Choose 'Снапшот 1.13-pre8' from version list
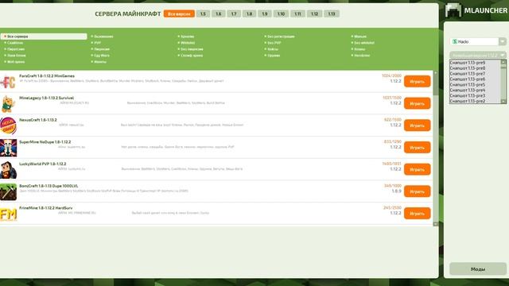 (476, 68)
